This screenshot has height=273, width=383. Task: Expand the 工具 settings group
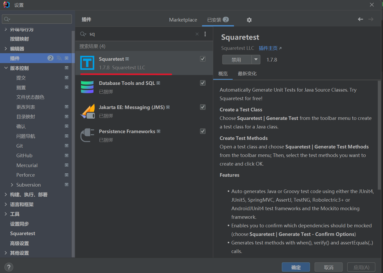click(x=6, y=214)
